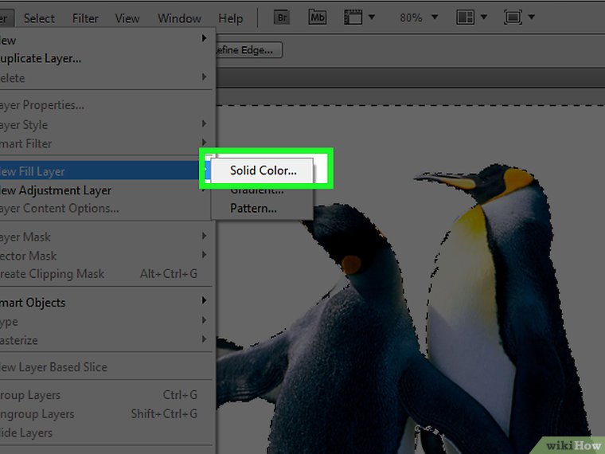Viewport: 605px width, 454px height.
Task: Open the Filter menu
Action: [85, 18]
